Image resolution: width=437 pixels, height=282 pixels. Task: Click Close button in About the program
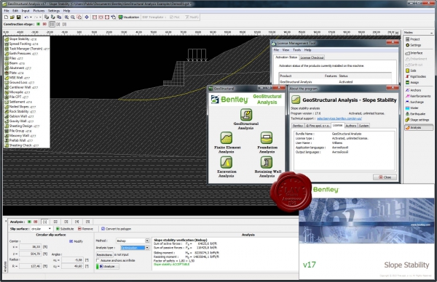click(385, 177)
